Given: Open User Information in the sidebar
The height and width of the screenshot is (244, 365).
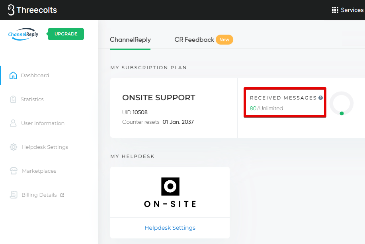Looking at the screenshot, I should pyautogui.click(x=43, y=123).
